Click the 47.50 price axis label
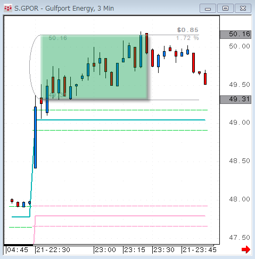The image size is (255, 259). pos(240,238)
